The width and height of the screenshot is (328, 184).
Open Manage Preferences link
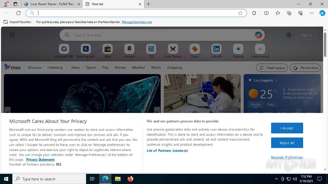[x=287, y=157]
